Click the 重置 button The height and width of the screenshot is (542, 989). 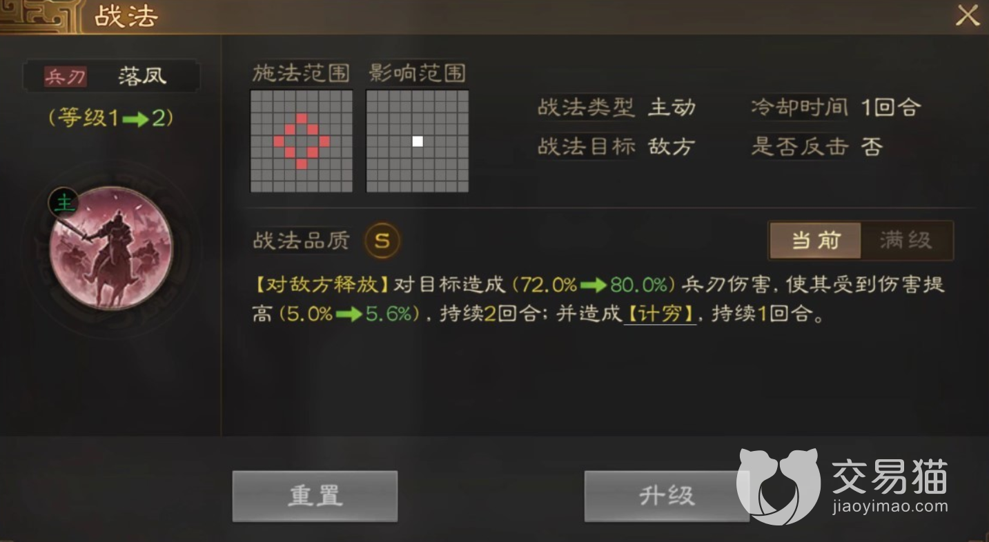click(315, 496)
